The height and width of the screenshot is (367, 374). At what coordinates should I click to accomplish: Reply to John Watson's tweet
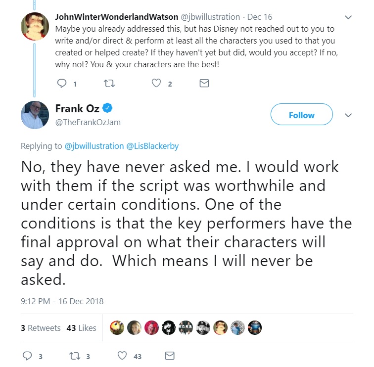click(62, 84)
